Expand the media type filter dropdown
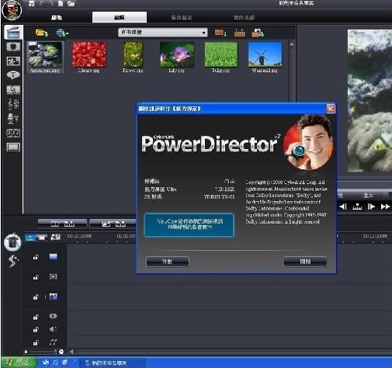 pos(163,33)
